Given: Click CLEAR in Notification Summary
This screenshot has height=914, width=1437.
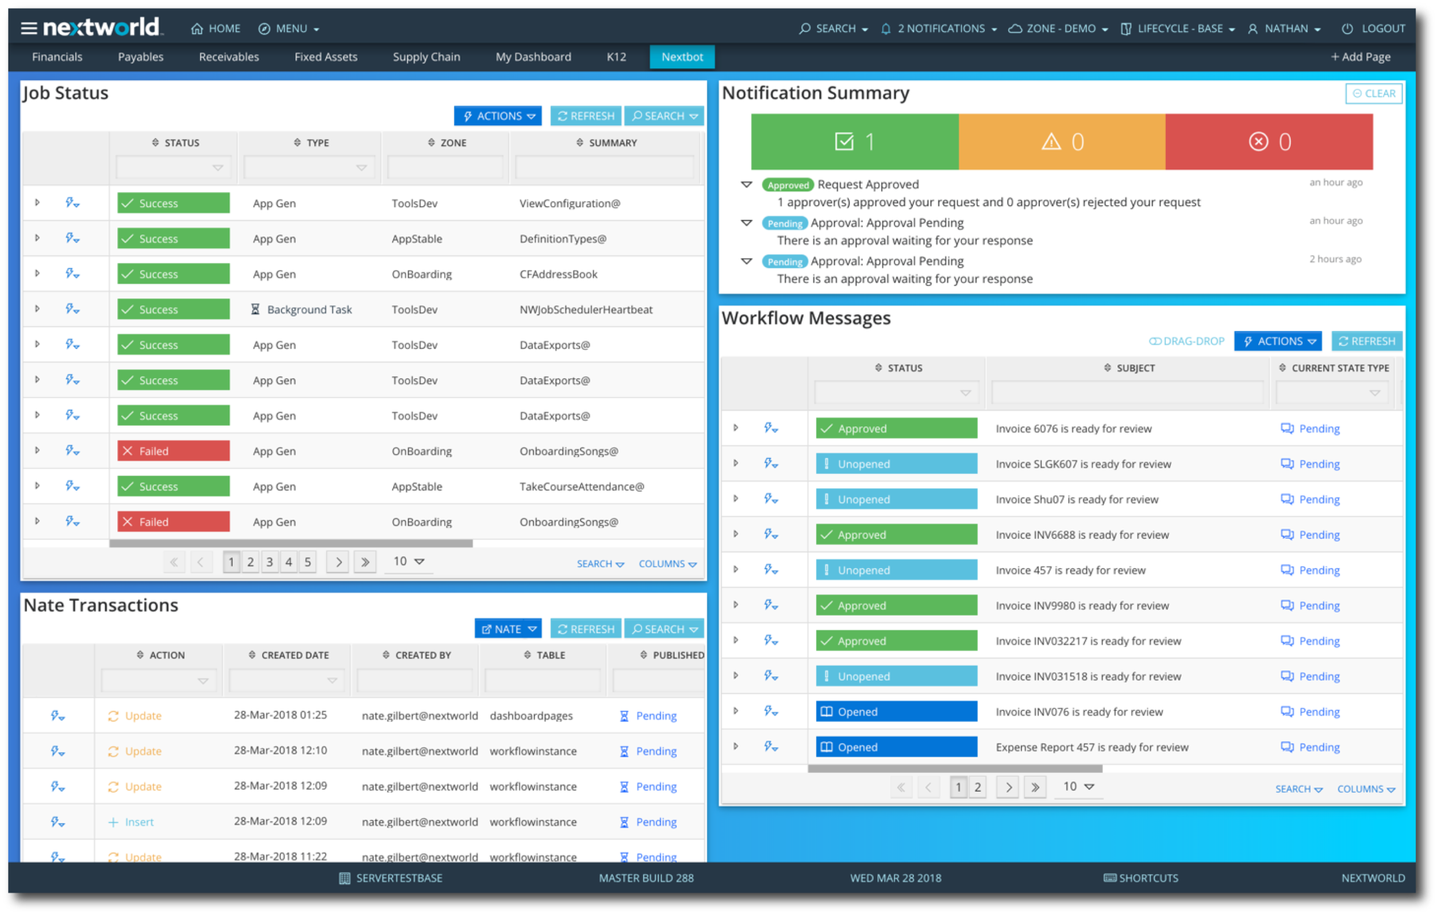Looking at the screenshot, I should click(1373, 93).
